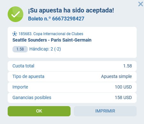
Task: Click the 185683 event number text
Action: point(25,34)
